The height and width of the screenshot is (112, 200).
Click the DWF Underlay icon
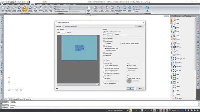[x=112, y=9]
